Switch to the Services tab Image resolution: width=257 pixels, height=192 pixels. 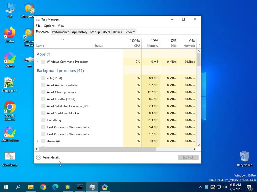click(130, 32)
